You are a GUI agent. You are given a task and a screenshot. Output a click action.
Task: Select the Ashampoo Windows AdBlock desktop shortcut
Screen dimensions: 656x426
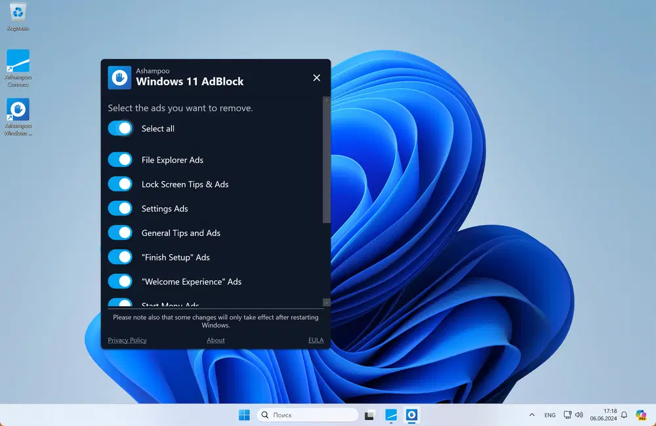(x=18, y=110)
